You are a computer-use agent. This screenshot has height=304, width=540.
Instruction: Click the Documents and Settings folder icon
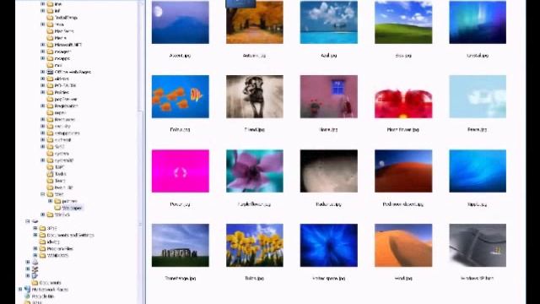[x=42, y=235]
